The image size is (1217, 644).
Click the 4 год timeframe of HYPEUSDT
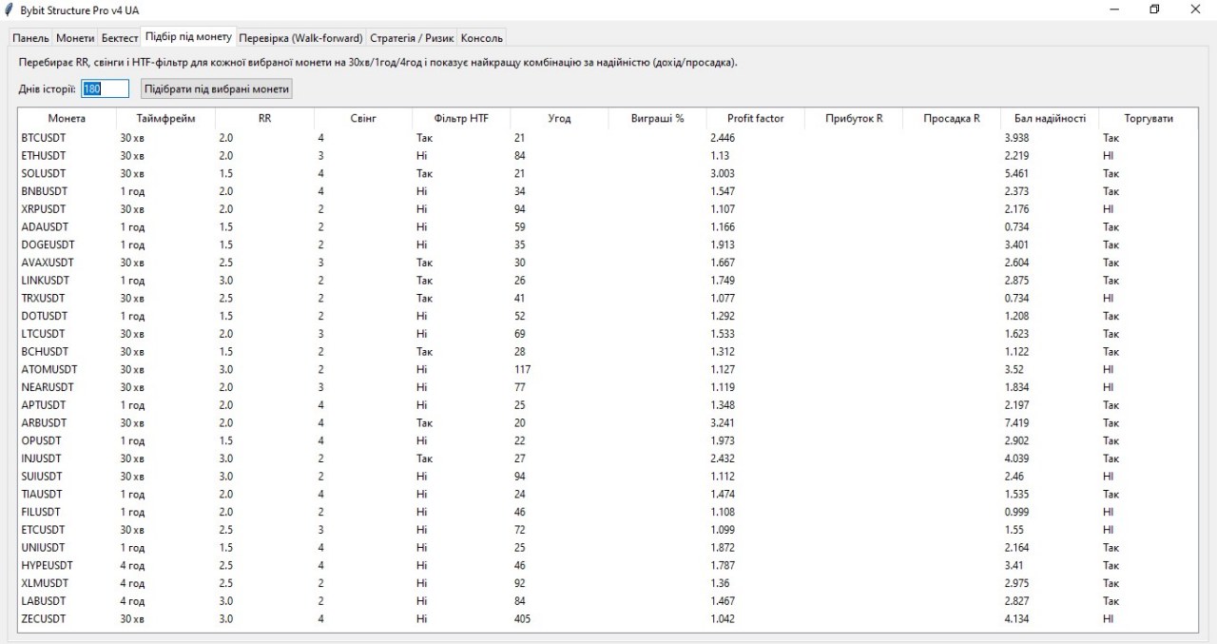[x=132, y=565]
